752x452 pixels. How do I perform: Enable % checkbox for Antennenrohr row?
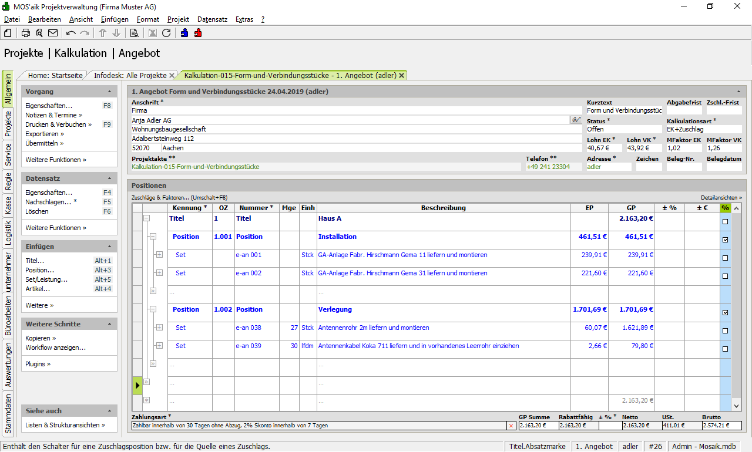[x=725, y=331]
